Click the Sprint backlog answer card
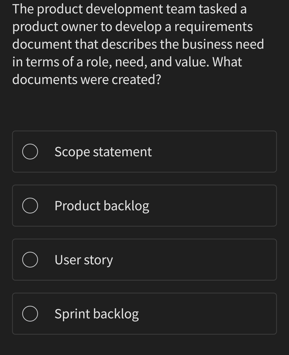This screenshot has width=289, height=355. pos(144,314)
